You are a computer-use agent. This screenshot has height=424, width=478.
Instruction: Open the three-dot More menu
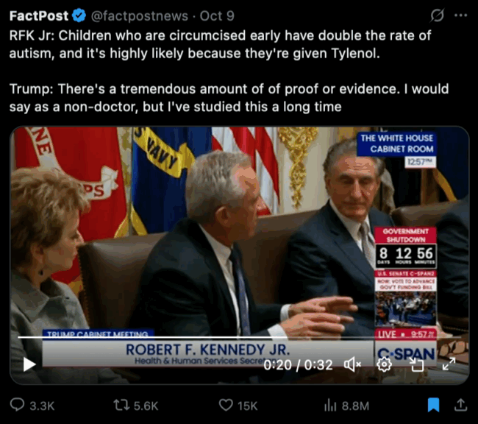[x=460, y=15]
